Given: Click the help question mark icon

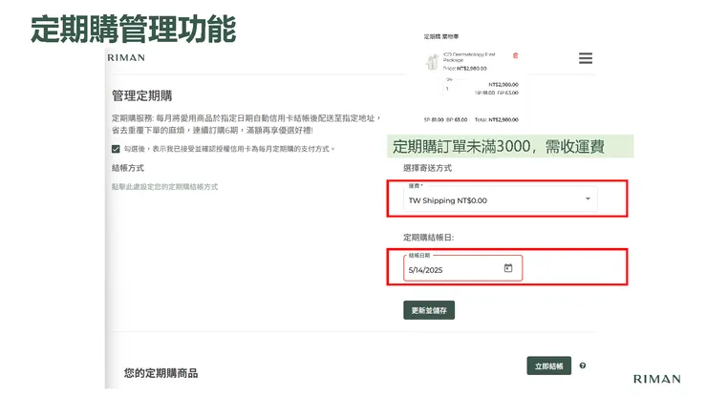Looking at the screenshot, I should click(x=583, y=366).
